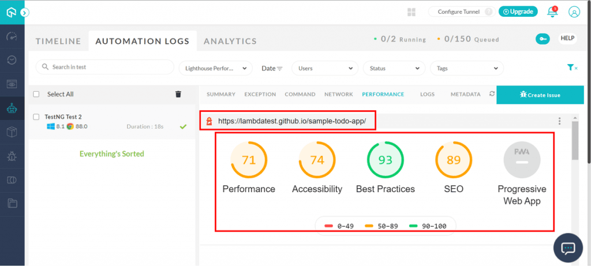Open the NETWORK tab
Image resolution: width=591 pixels, height=266 pixels.
(x=339, y=94)
